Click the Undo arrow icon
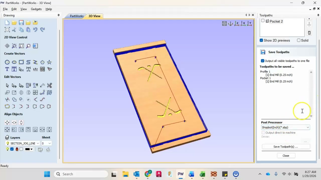This screenshot has height=180, width=321. click(35, 30)
